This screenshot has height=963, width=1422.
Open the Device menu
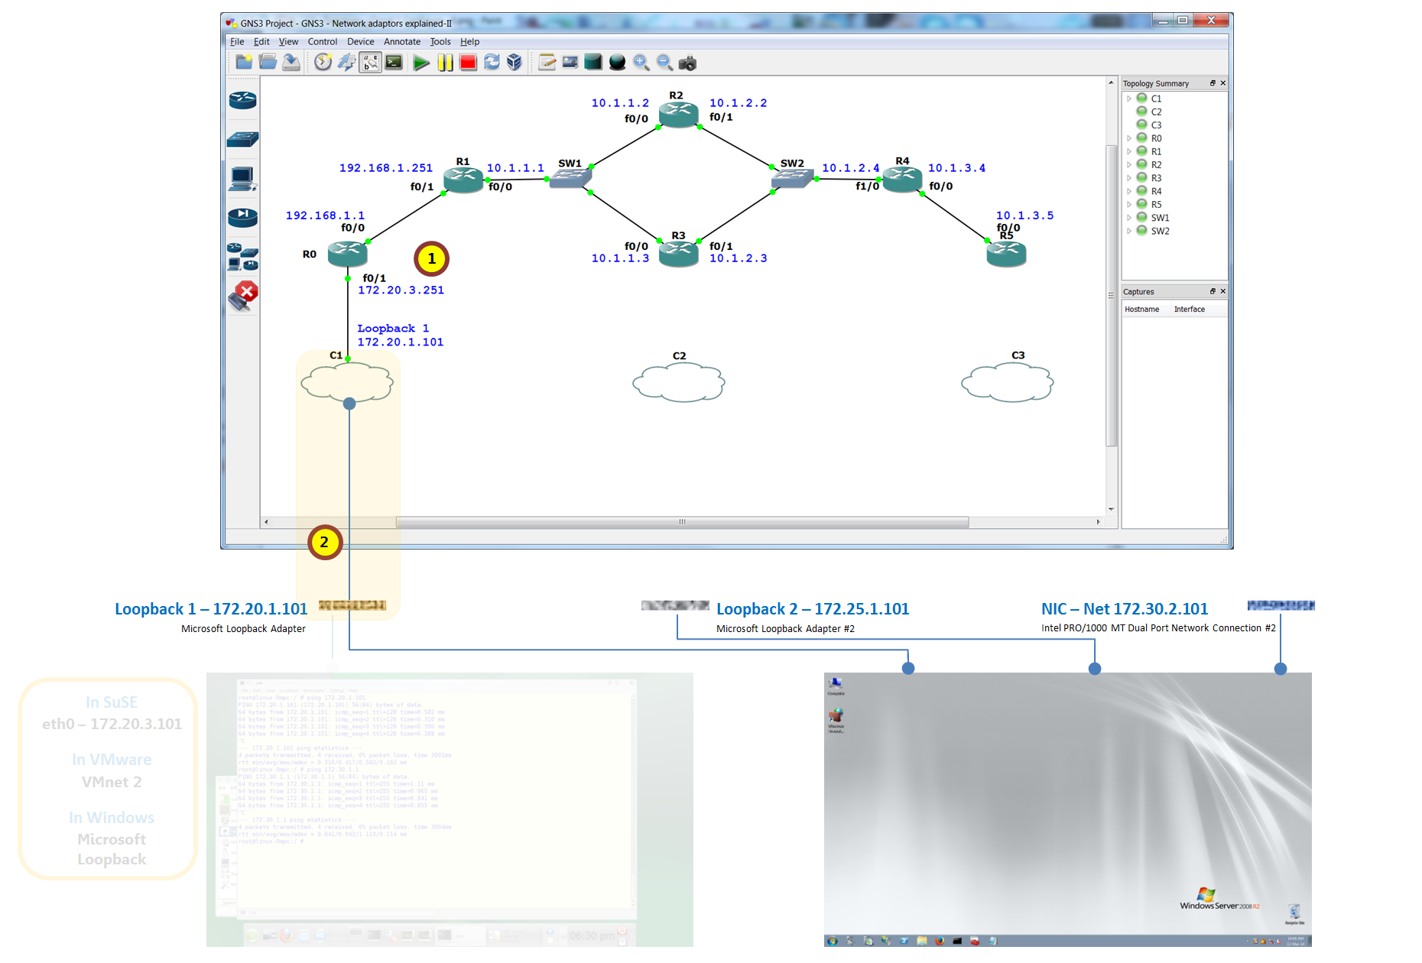tap(360, 41)
